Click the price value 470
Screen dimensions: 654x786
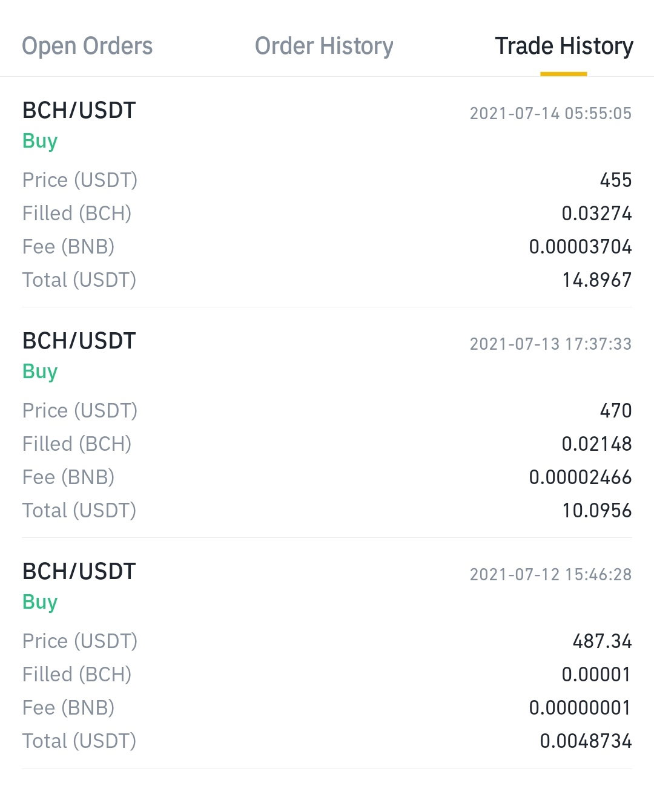coord(616,410)
